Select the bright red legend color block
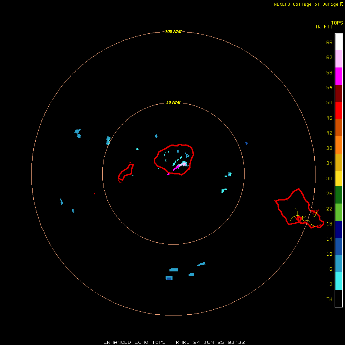 338,110
